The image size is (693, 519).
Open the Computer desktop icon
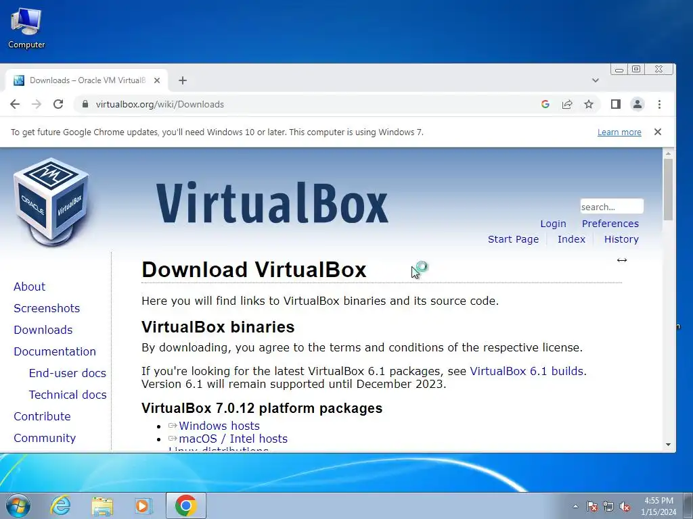pos(26,27)
